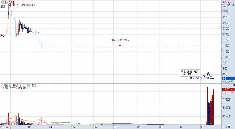Click the 2,000 price axis label
Screen dimensions: 235x129
click(x=226, y=34)
